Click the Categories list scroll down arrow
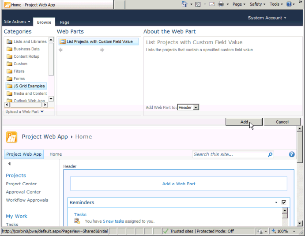305x236 pixels. 51,99
